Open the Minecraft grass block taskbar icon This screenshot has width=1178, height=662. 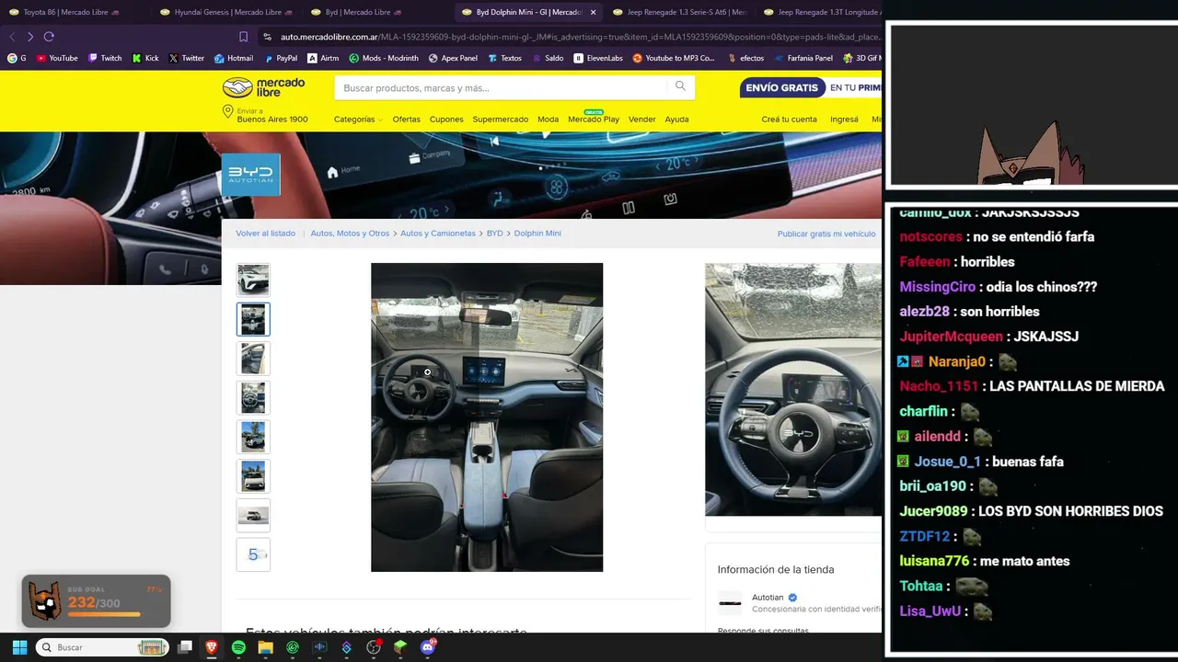point(400,647)
